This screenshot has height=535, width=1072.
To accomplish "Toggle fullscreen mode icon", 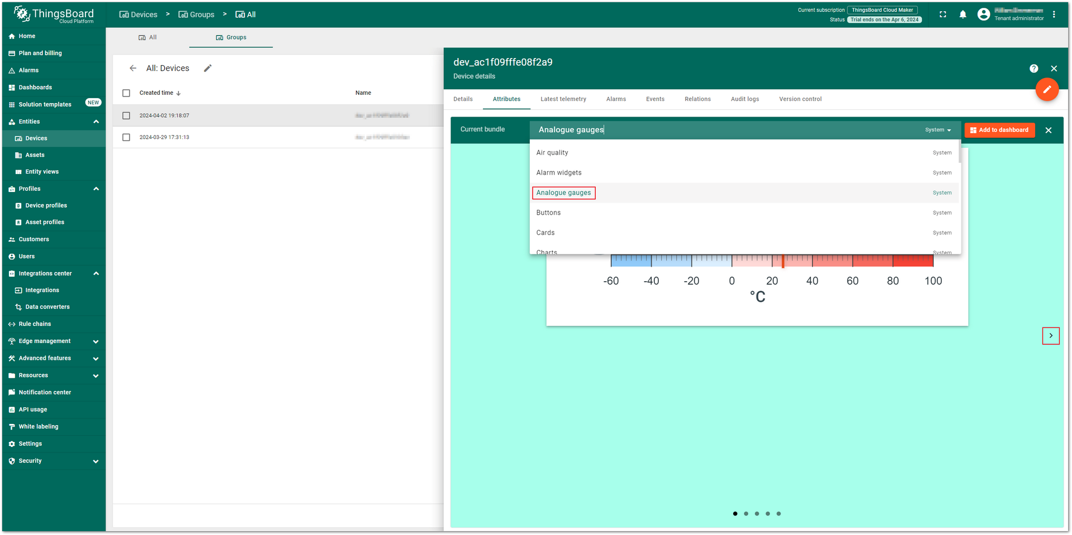I will pos(943,15).
